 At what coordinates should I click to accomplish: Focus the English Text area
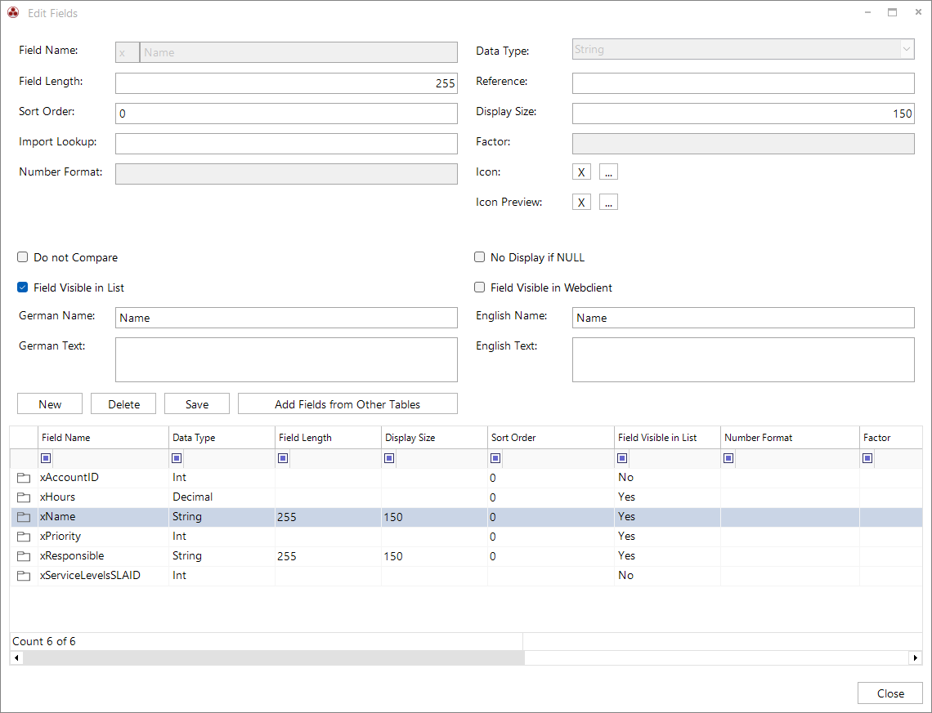click(743, 359)
